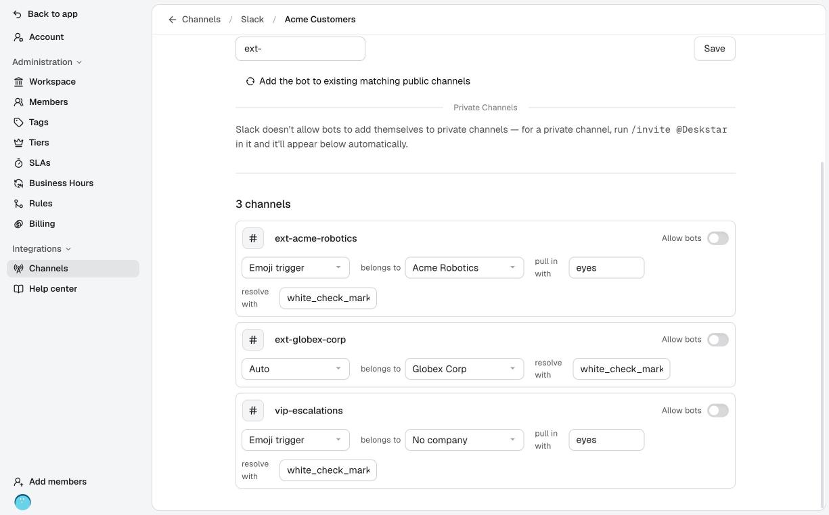Open the Tiers page

(73, 143)
